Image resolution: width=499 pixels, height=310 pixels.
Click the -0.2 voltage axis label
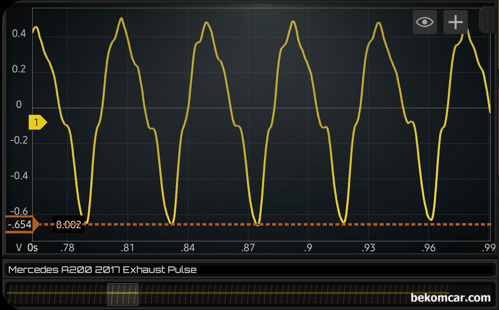point(19,140)
